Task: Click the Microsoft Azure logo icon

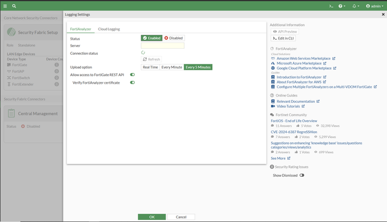Action: (x=273, y=63)
